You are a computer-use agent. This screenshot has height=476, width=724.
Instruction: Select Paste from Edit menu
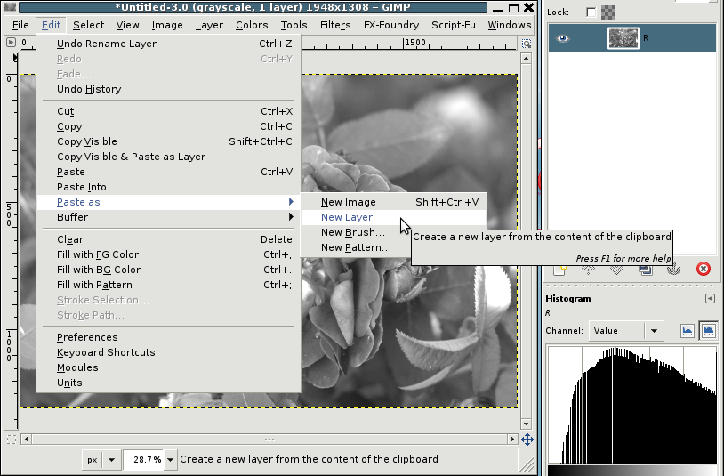click(x=168, y=172)
